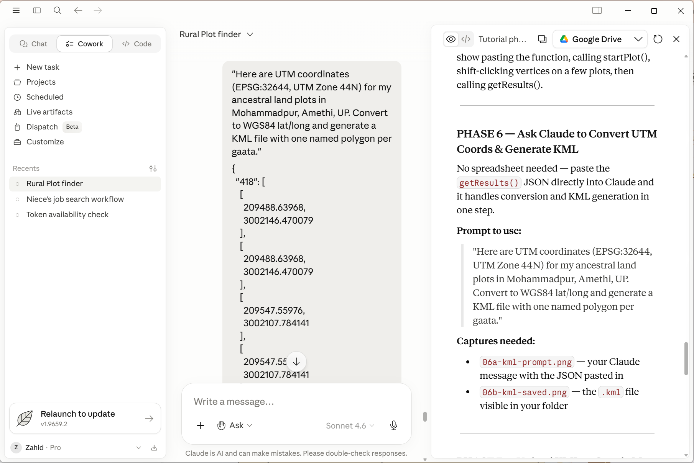Image resolution: width=694 pixels, height=463 pixels.
Task: Expand the Rural Plot finder title dropdown
Action: (250, 34)
